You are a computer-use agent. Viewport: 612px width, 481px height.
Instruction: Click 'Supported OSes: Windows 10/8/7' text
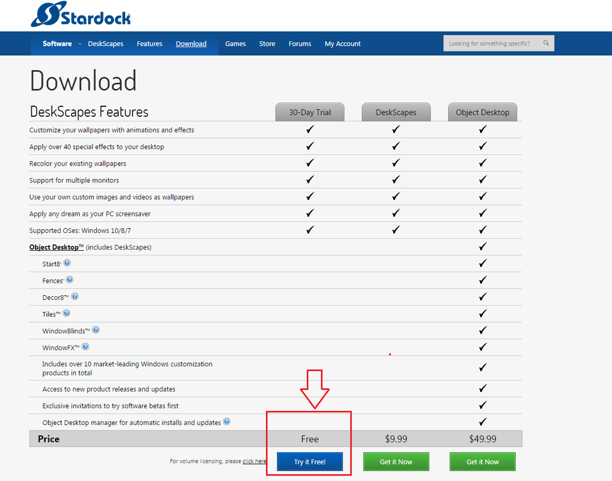(x=80, y=231)
